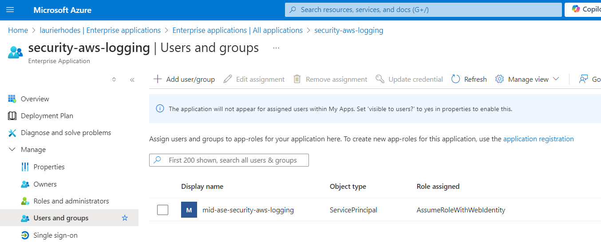Click the Properties bars icon
Viewport: 601px width, 247px height.
25,167
